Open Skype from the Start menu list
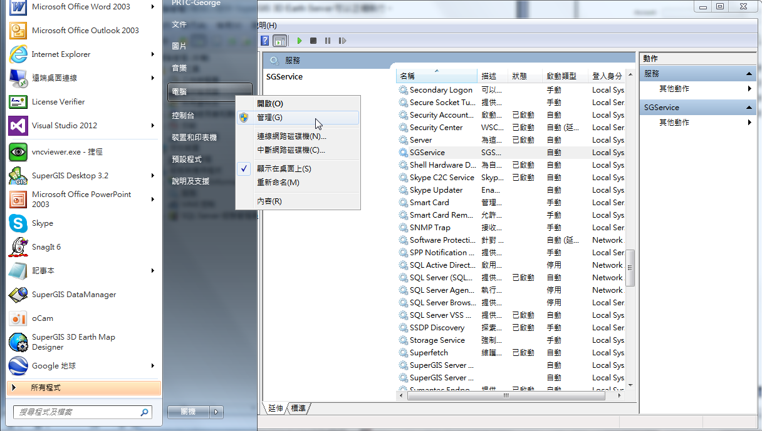This screenshot has width=762, height=431. (x=43, y=223)
